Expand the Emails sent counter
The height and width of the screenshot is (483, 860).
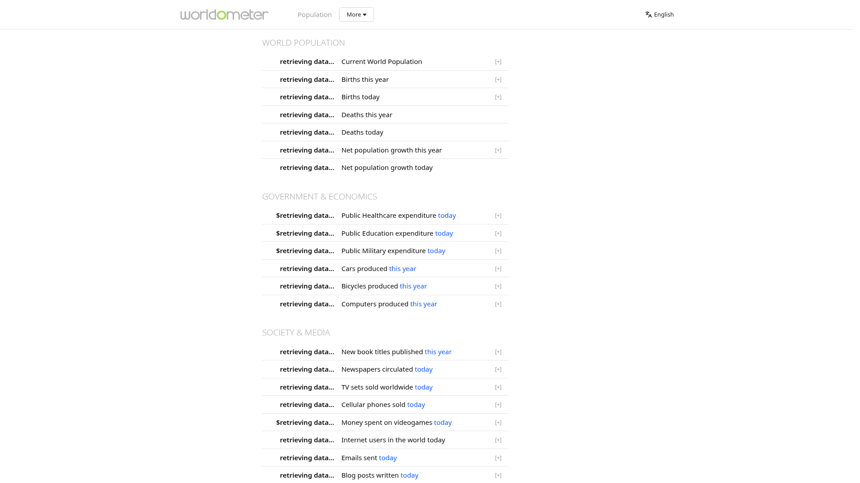(x=498, y=458)
